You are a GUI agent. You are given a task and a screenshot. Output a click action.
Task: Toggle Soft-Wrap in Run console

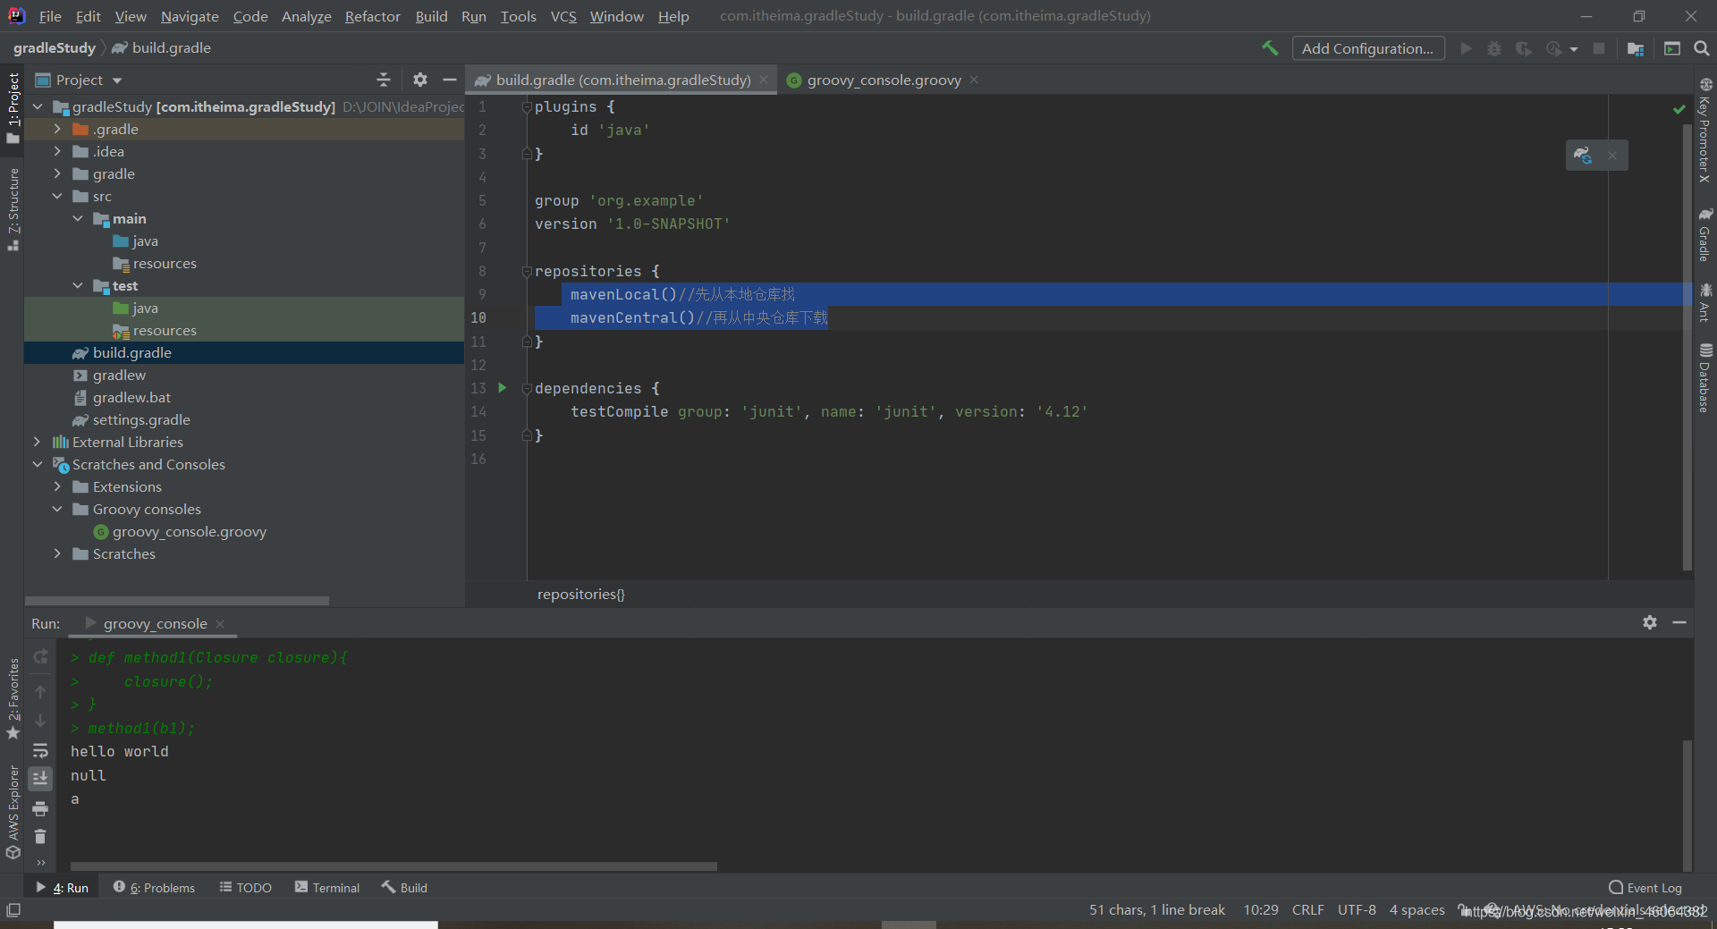click(40, 750)
